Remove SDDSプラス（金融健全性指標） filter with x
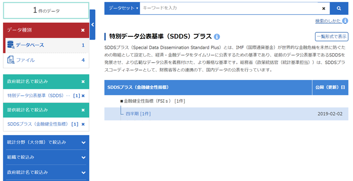This screenshot has width=353, height=181. 83,124
